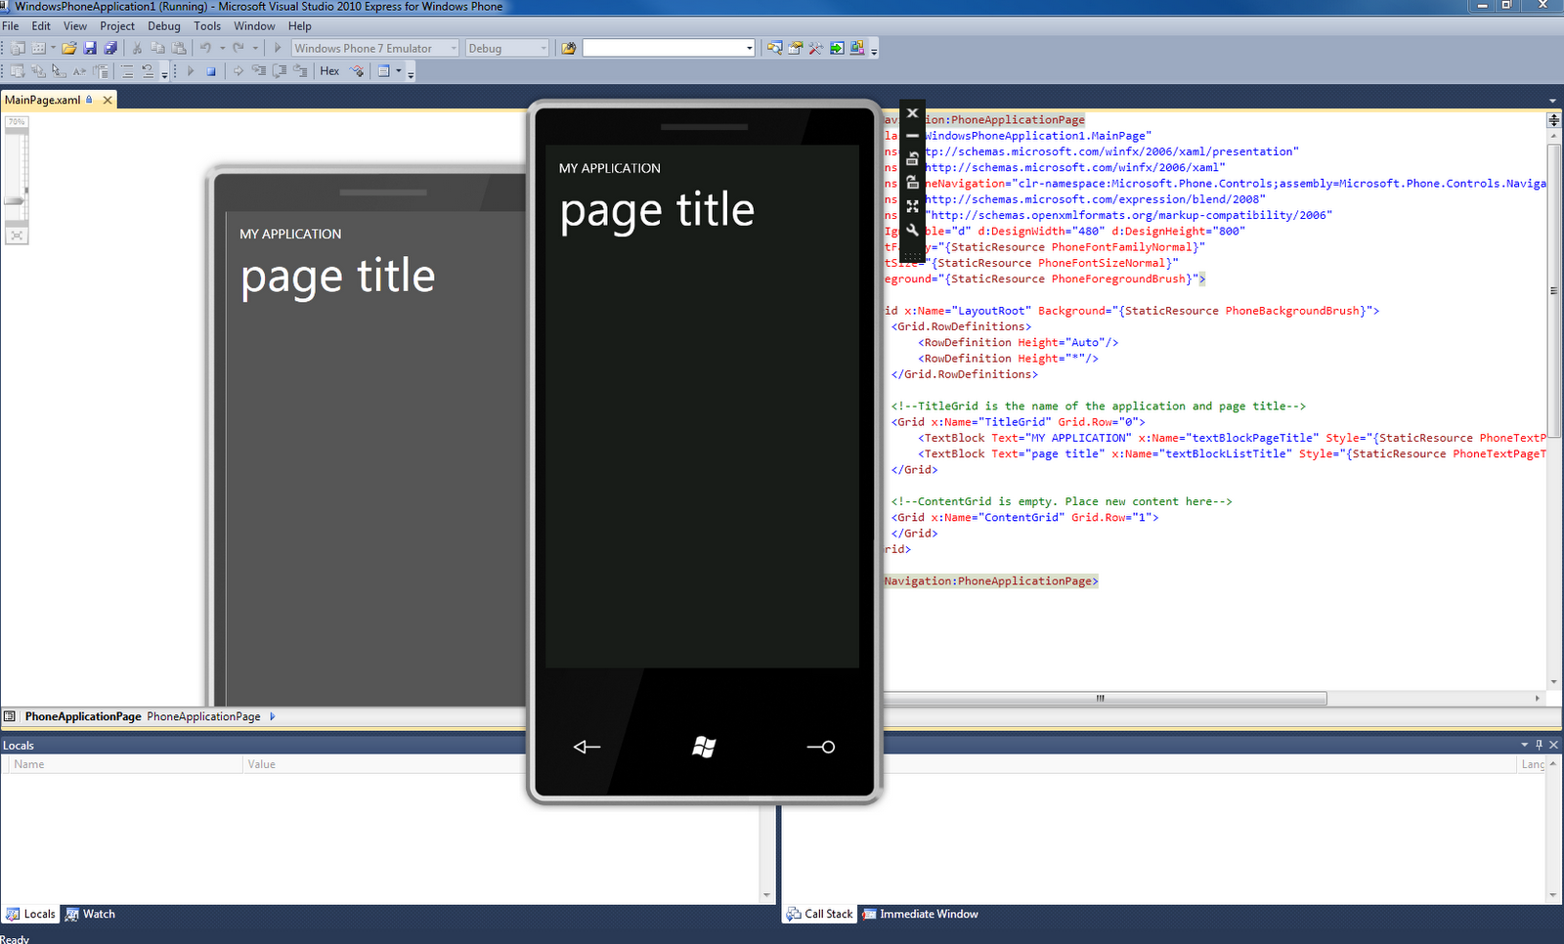1564x944 pixels.
Task: Click the emulator Back arrow button
Action: point(586,747)
